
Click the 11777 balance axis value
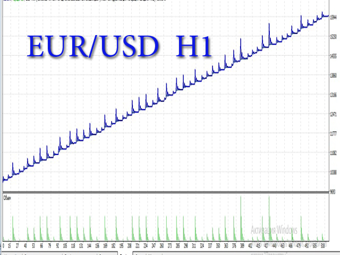pyautogui.click(x=334, y=133)
